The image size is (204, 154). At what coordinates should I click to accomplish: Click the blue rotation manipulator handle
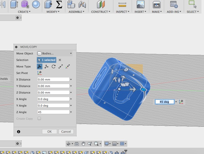[x=143, y=89]
